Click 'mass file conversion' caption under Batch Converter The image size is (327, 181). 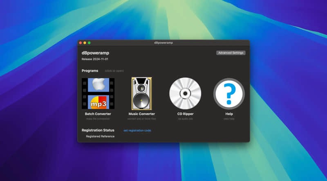coord(98,119)
